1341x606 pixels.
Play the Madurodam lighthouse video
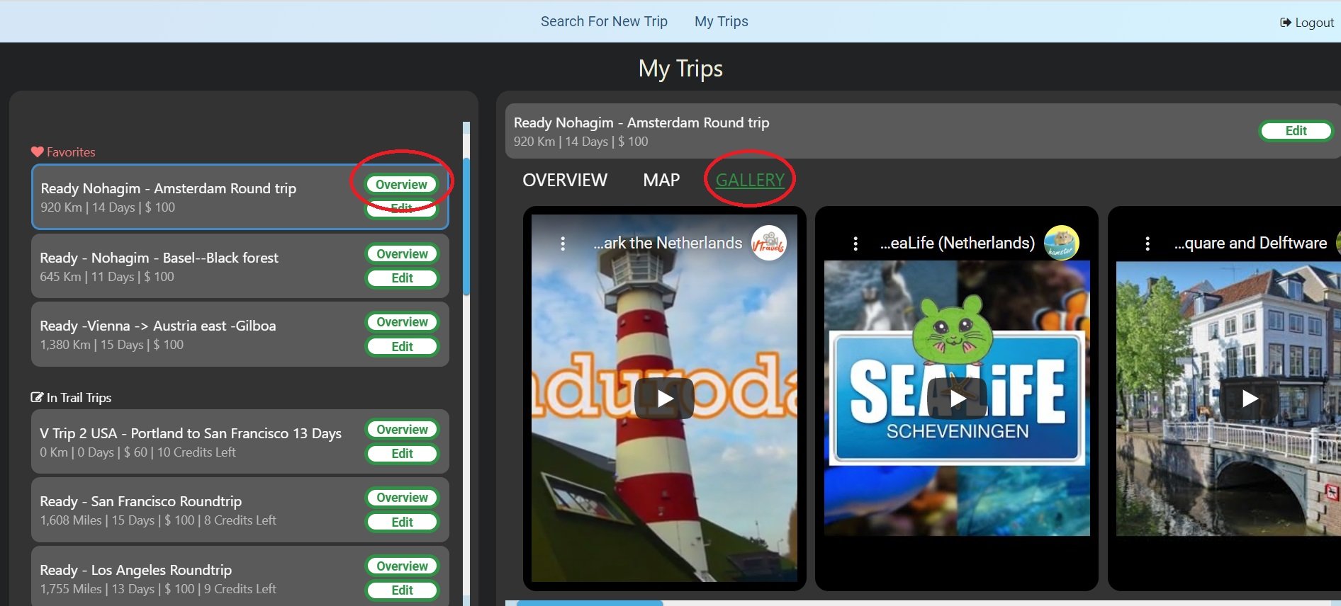click(664, 399)
